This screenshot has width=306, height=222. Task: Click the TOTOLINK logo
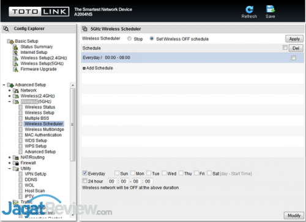coord(39,12)
